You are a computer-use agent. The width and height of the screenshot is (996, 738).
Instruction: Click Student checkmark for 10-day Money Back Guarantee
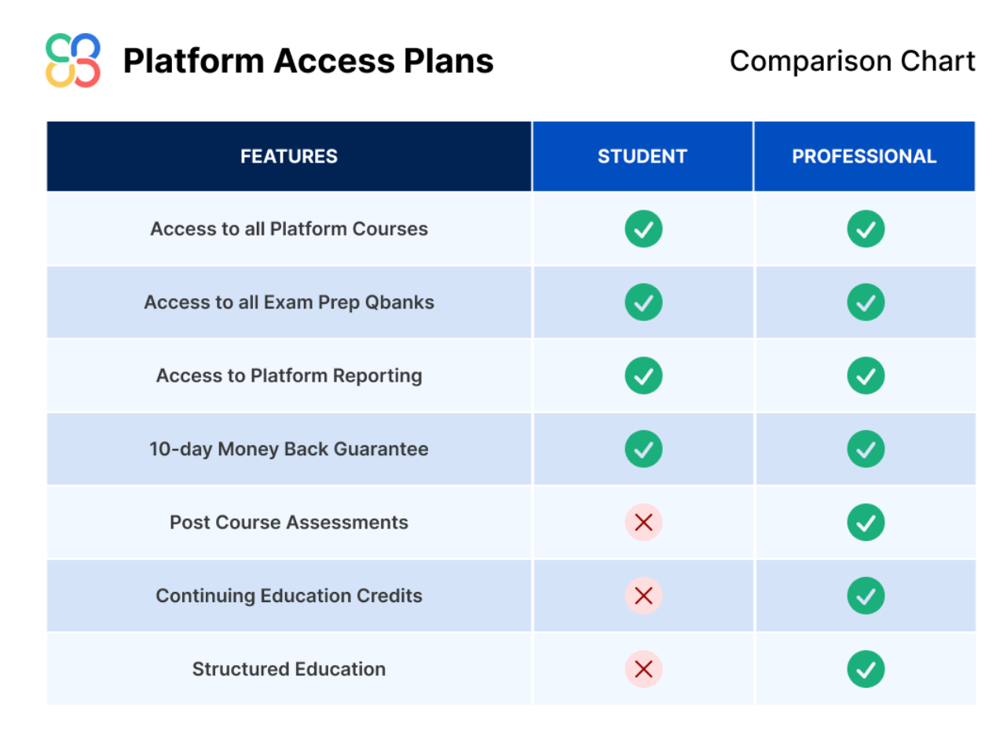pyautogui.click(x=643, y=449)
